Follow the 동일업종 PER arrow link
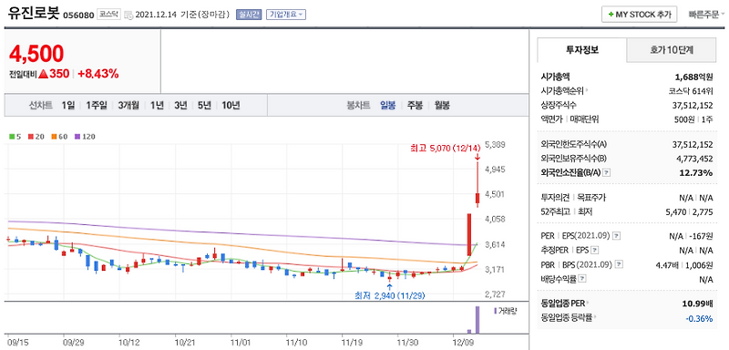 click(x=588, y=303)
